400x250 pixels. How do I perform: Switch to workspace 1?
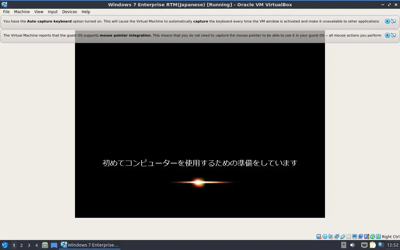pyautogui.click(x=14, y=245)
